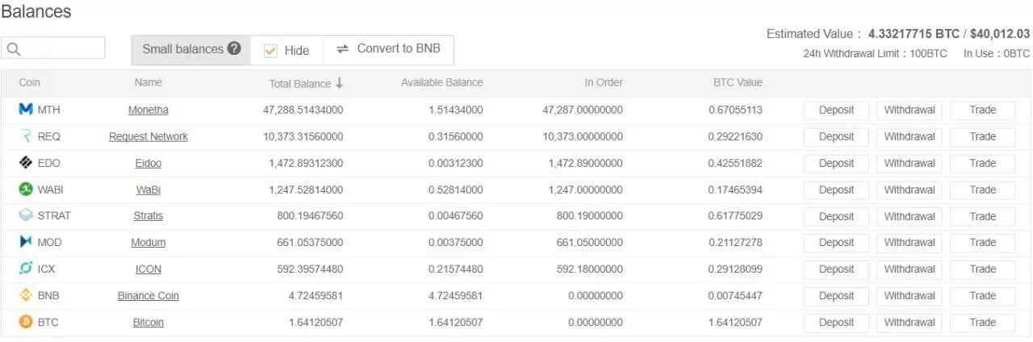Click Withdrawal in the WABI row

(x=910, y=190)
